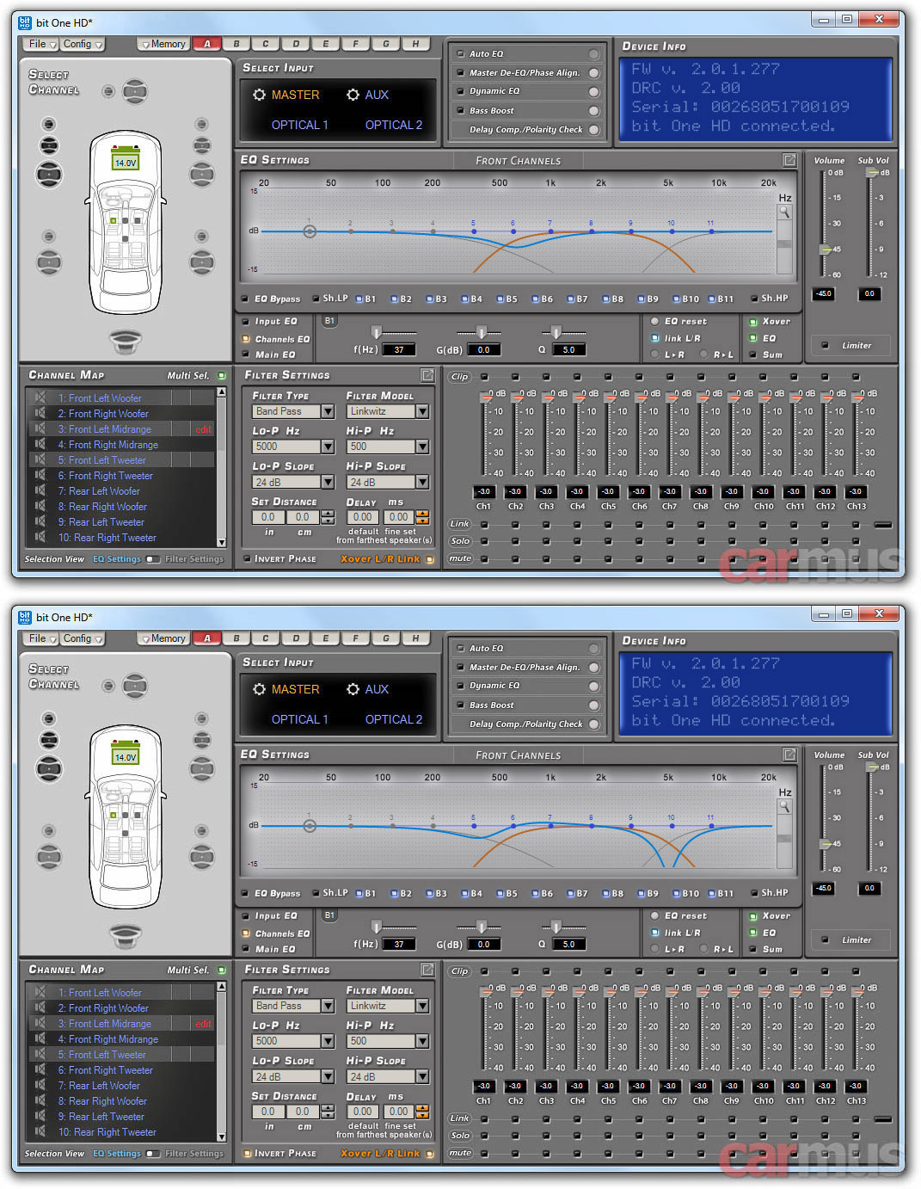
Task: Pop out the Filter Settings panel in upper window
Action: [427, 375]
